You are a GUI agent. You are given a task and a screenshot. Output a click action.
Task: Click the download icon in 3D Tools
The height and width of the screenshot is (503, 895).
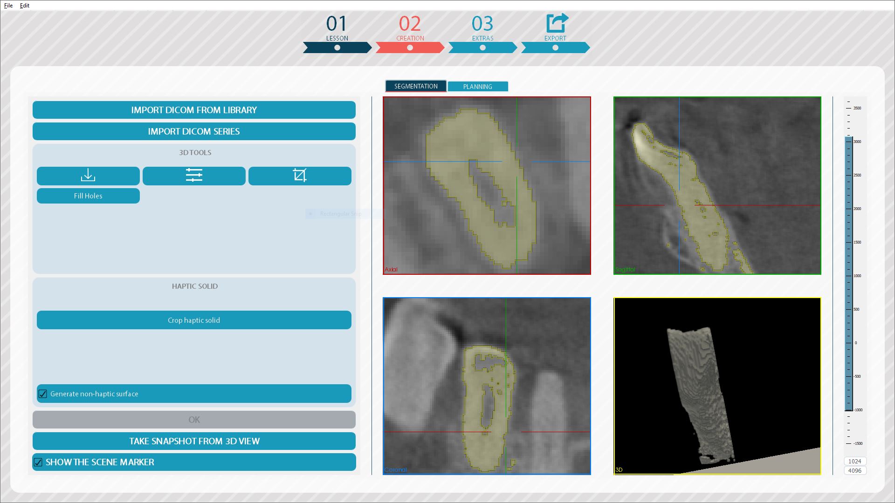pos(88,176)
